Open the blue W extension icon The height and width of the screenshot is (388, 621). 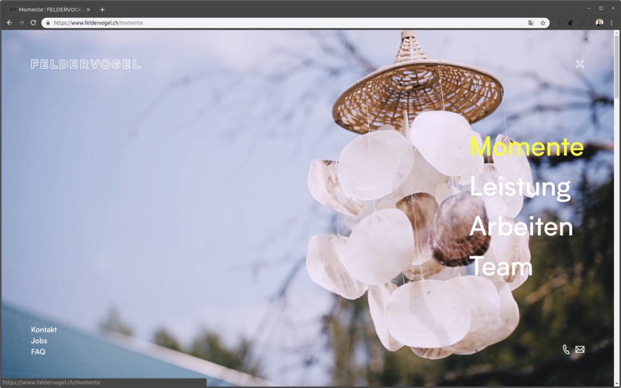[x=582, y=23]
